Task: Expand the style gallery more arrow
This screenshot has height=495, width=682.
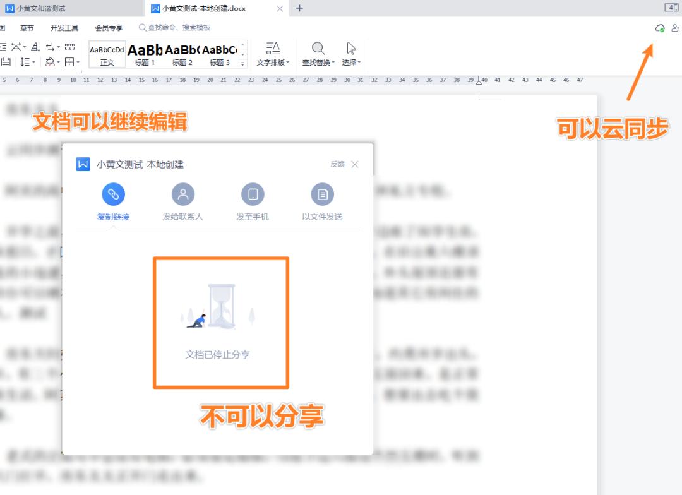Action: point(242,64)
